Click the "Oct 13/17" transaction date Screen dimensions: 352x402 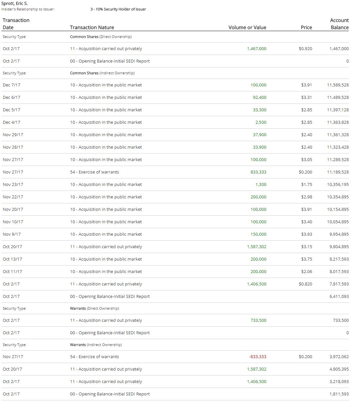[12, 259]
